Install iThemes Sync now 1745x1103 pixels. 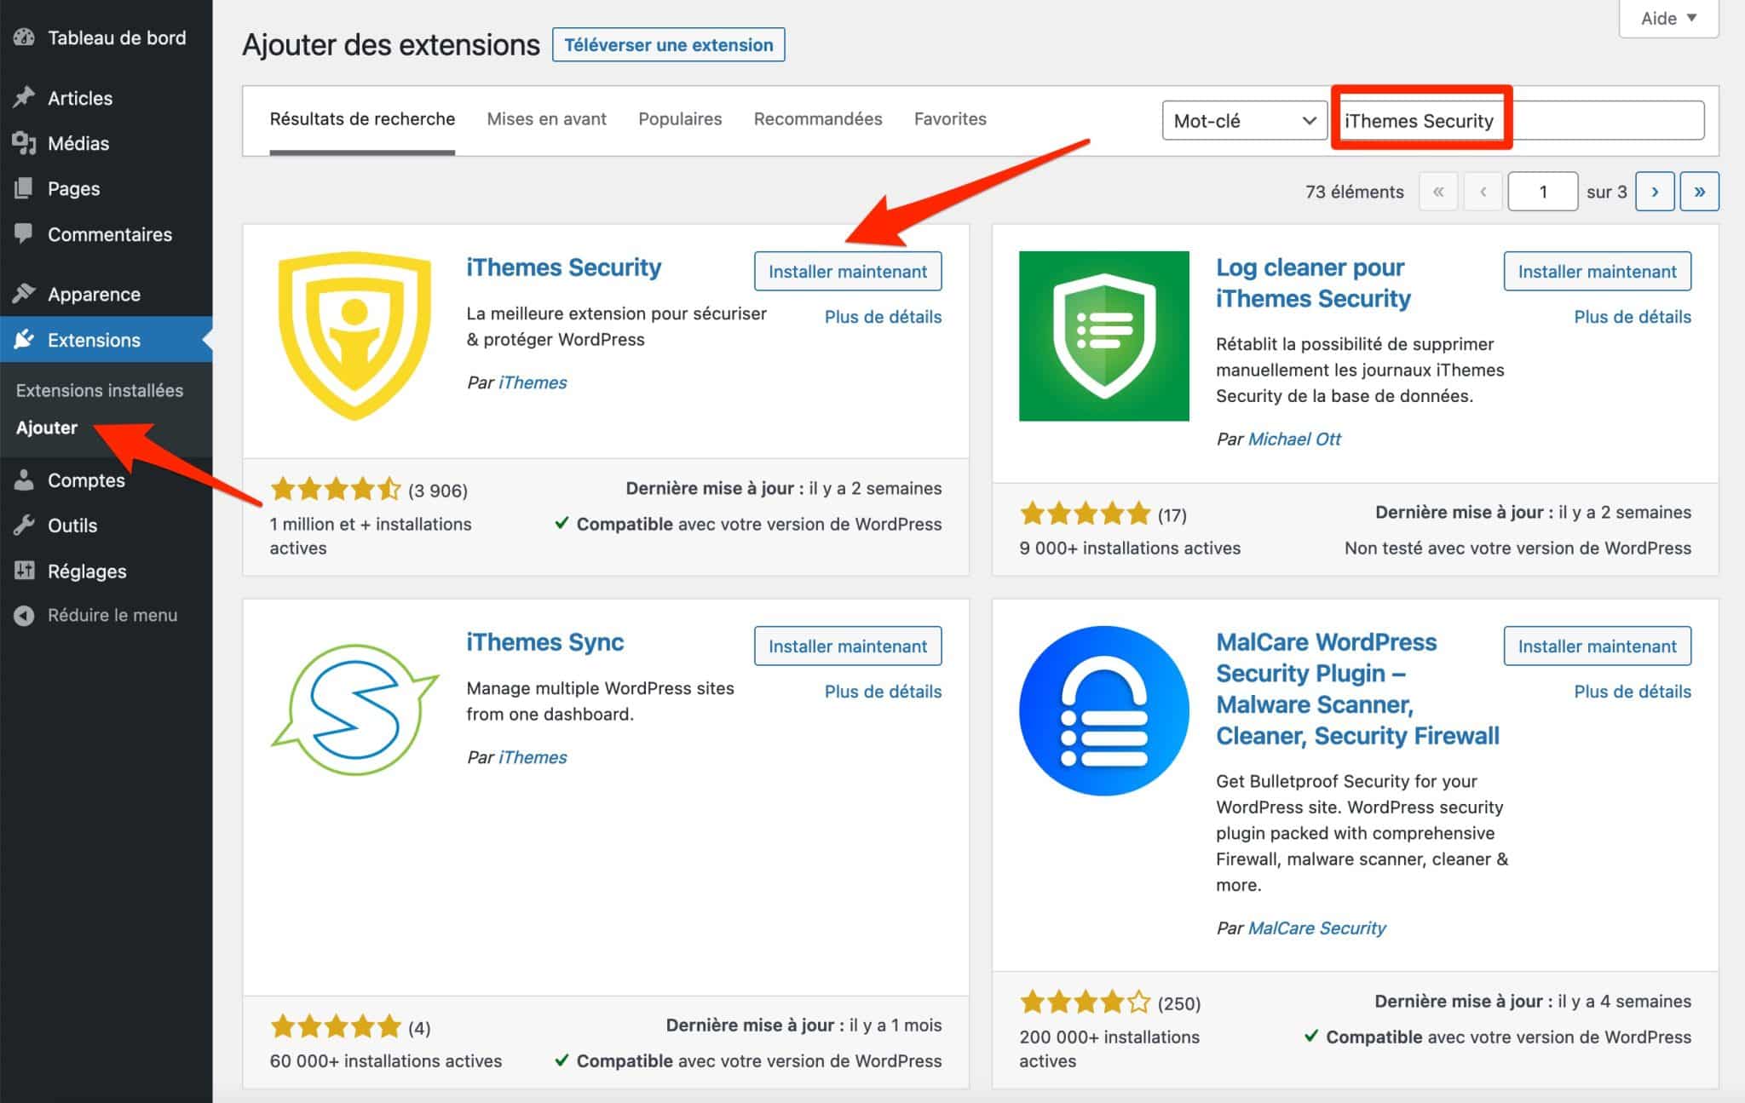[x=848, y=646]
